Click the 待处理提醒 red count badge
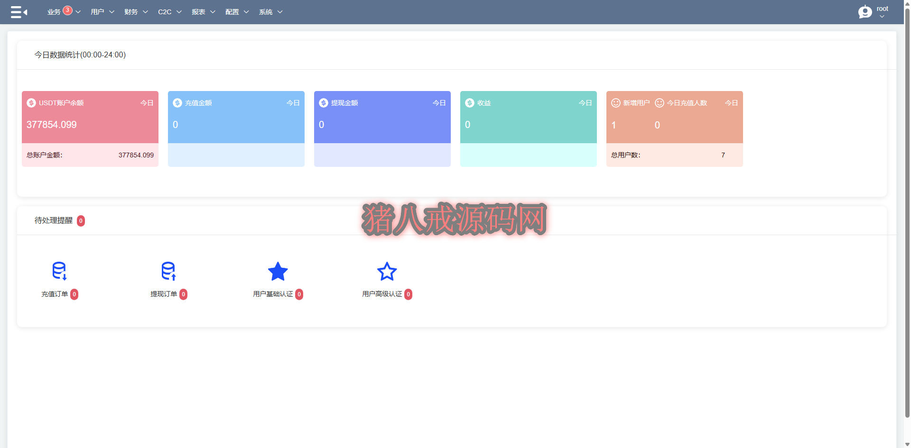Image resolution: width=911 pixels, height=448 pixels. (81, 221)
